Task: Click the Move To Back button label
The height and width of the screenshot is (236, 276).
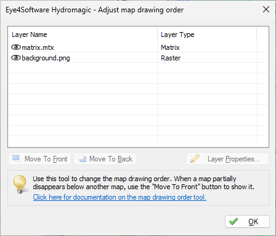Action: (111, 159)
